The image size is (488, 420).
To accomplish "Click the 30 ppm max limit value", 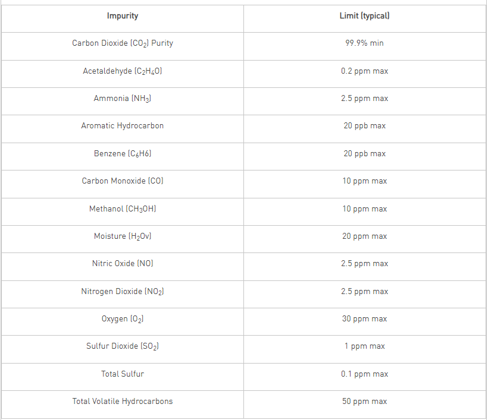I will [x=364, y=319].
